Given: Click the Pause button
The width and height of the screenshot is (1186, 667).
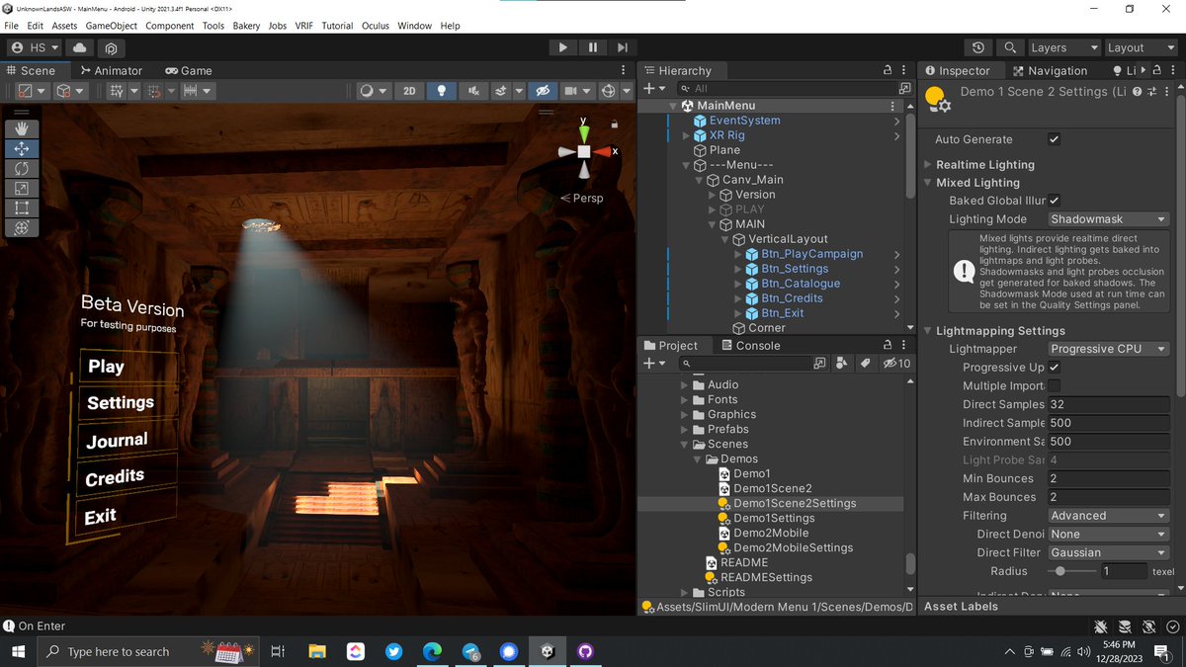Looking at the screenshot, I should coord(592,47).
